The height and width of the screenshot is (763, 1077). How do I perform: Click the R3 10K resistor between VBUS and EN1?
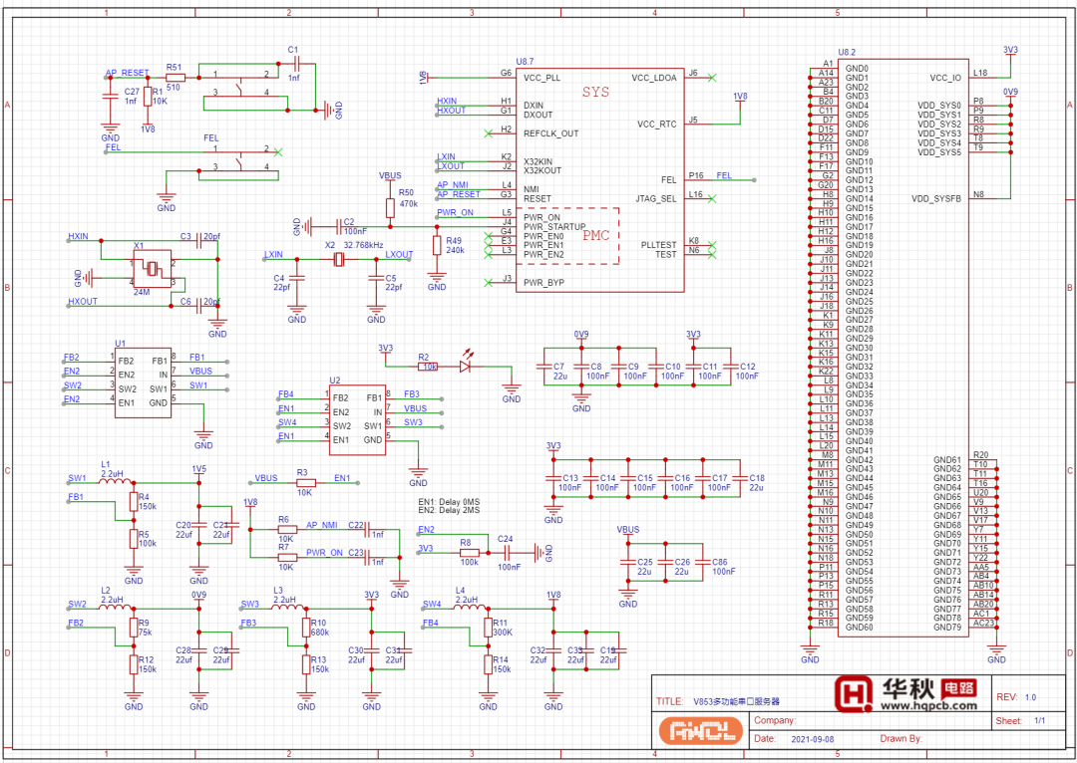pyautogui.click(x=306, y=483)
